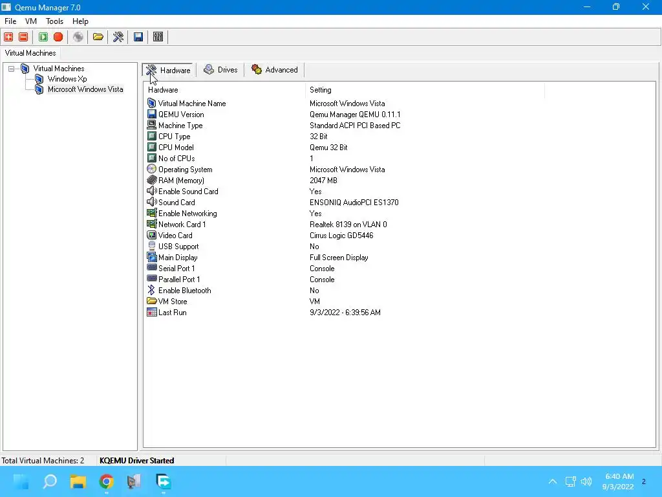
Task: Click the KQEMU Driver Started status text
Action: (x=137, y=460)
